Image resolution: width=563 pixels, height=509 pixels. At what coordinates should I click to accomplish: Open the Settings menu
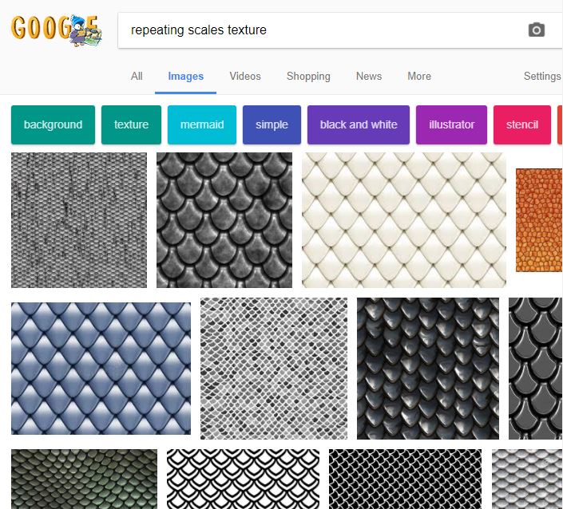coord(542,77)
